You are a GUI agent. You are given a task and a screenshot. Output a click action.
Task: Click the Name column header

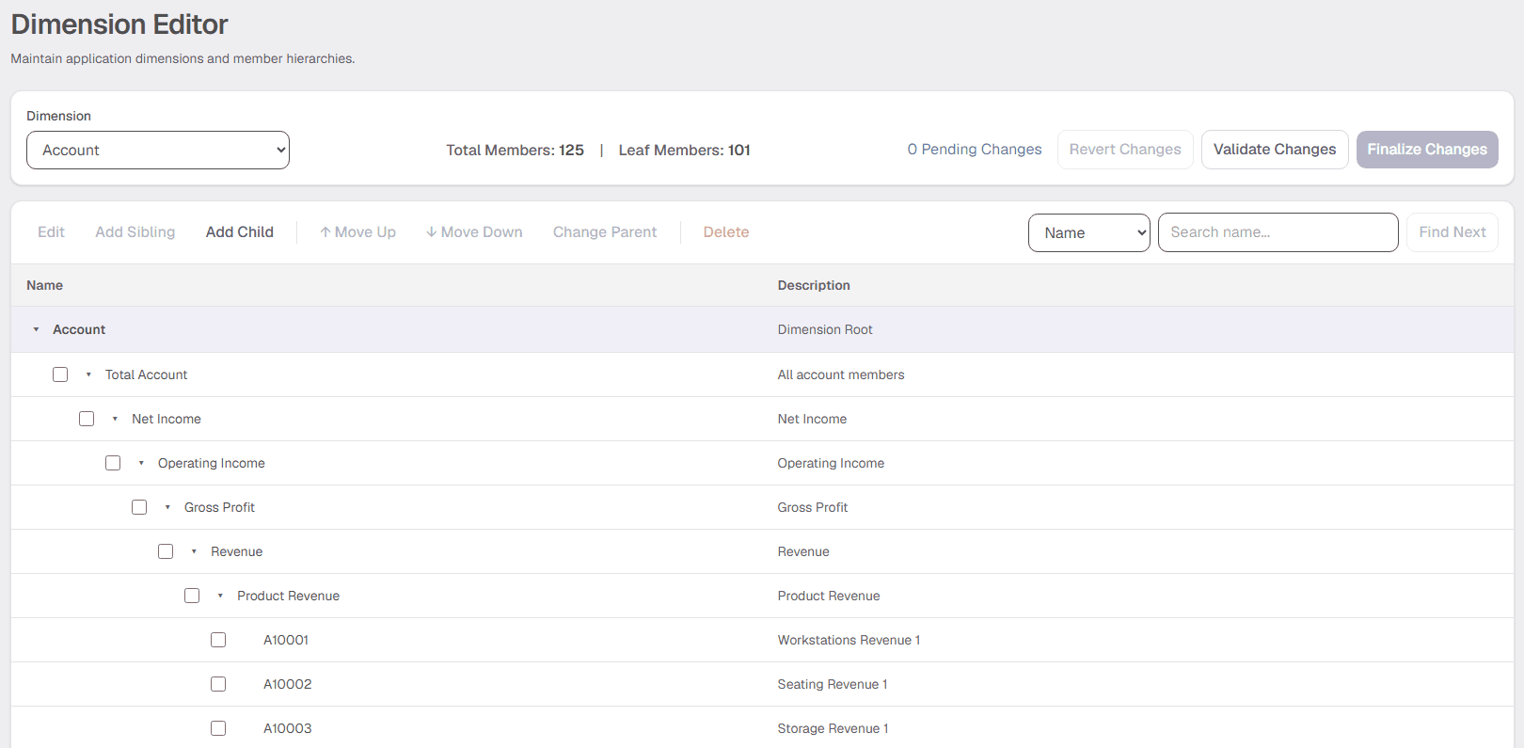click(44, 285)
